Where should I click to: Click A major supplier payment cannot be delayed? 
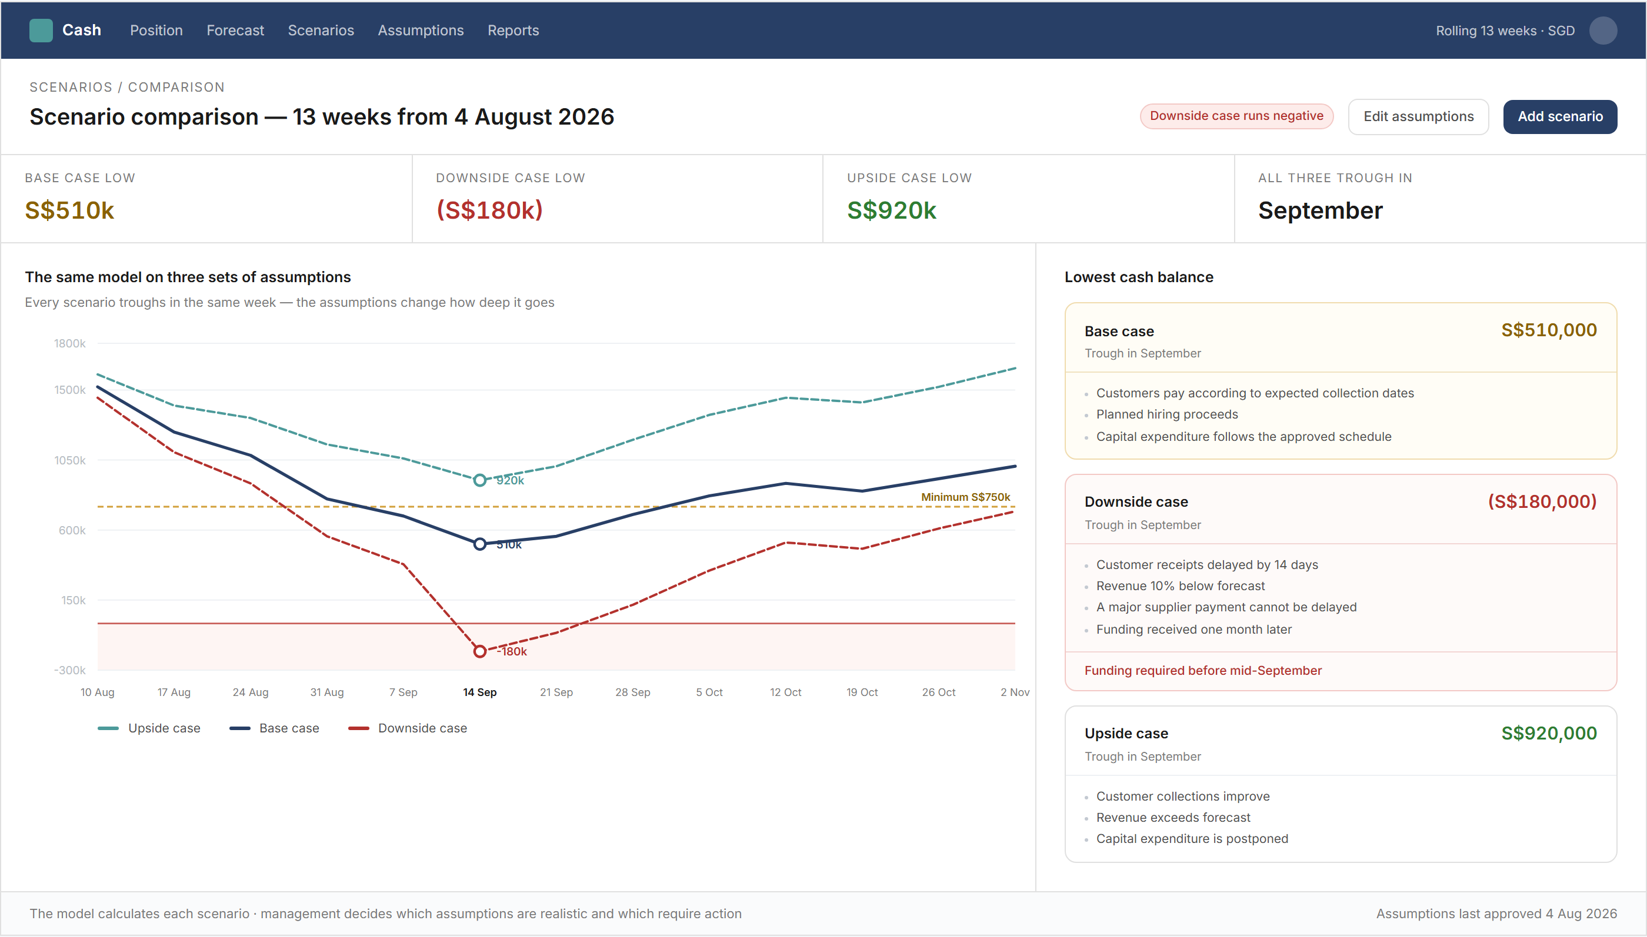(1226, 607)
